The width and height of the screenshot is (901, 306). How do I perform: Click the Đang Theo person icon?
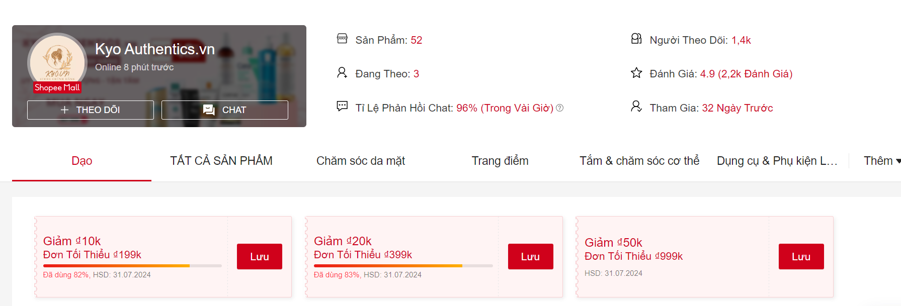[x=342, y=73]
